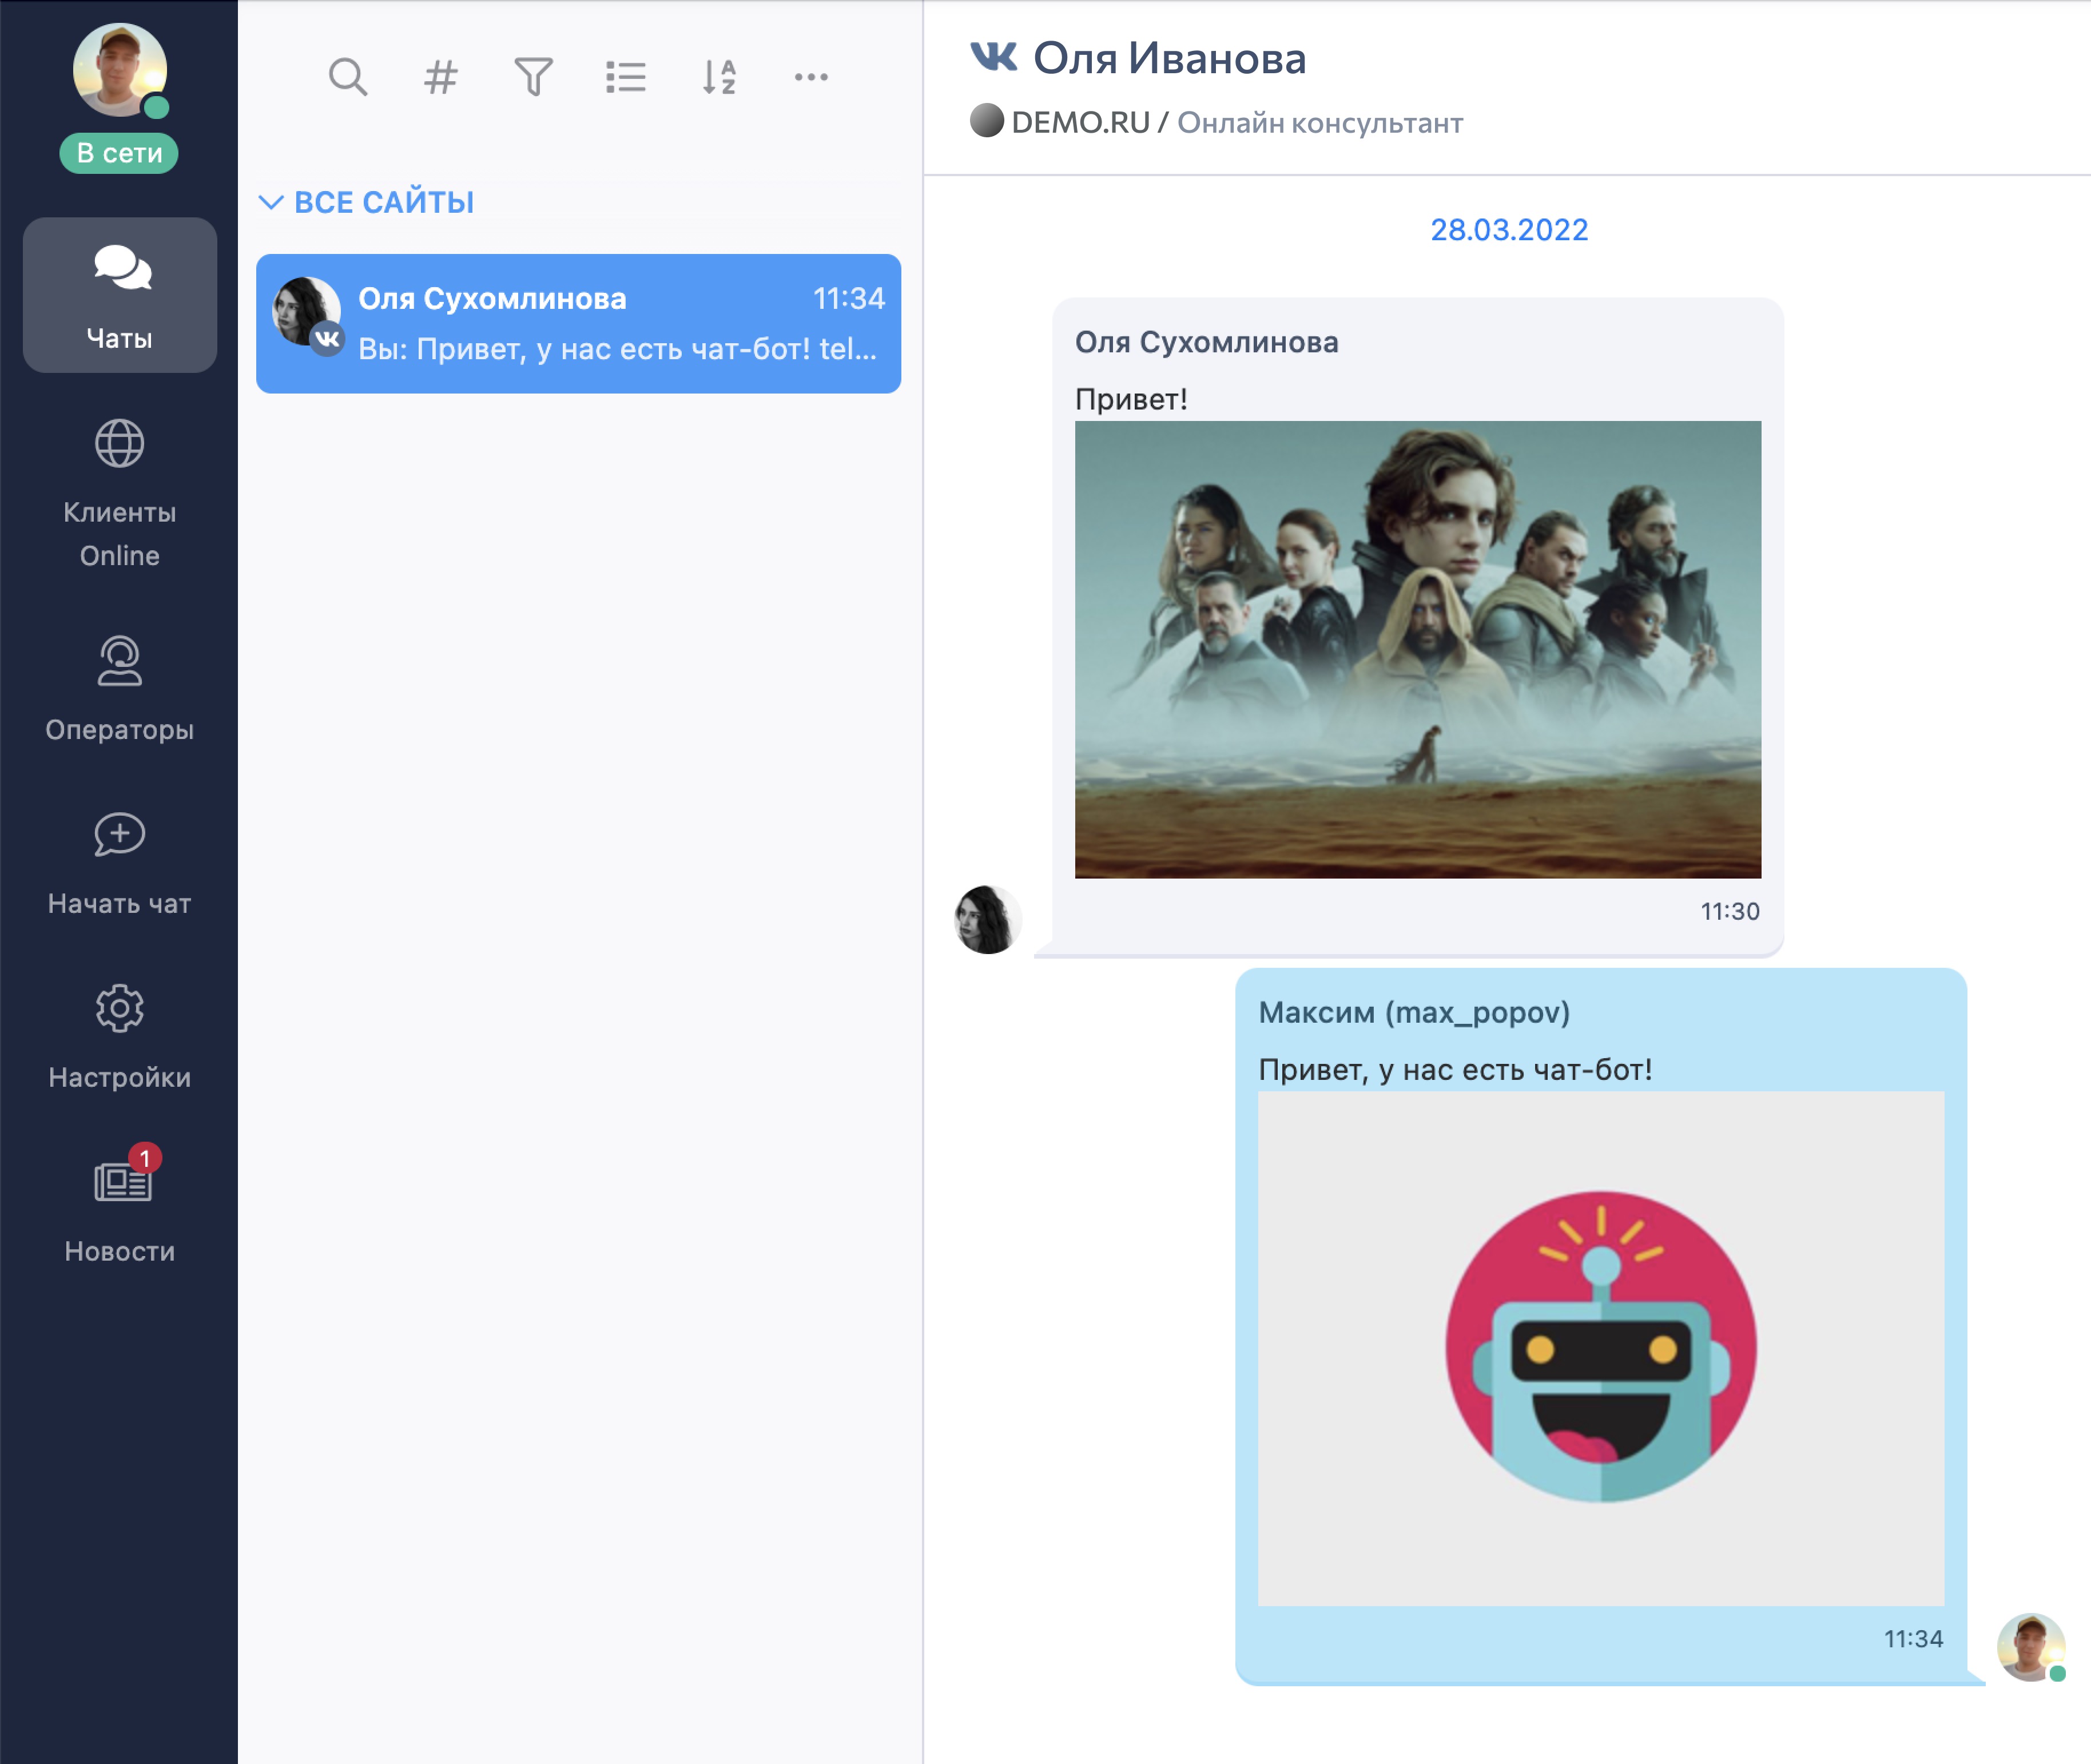This screenshot has height=1764, width=2091.
Task: Open the hashtag tags filter
Action: point(440,77)
